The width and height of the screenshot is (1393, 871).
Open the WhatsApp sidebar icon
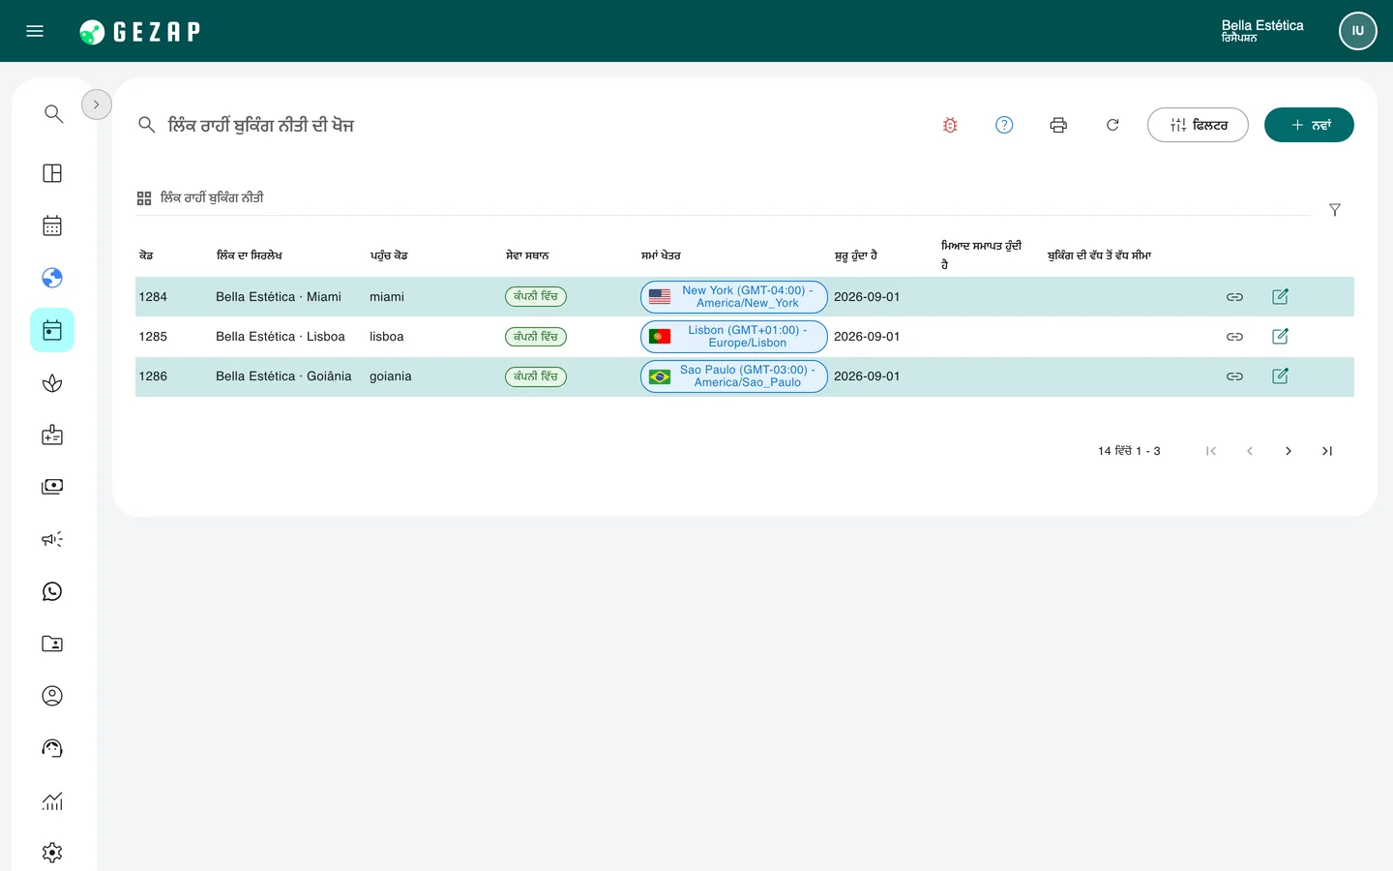(x=52, y=591)
